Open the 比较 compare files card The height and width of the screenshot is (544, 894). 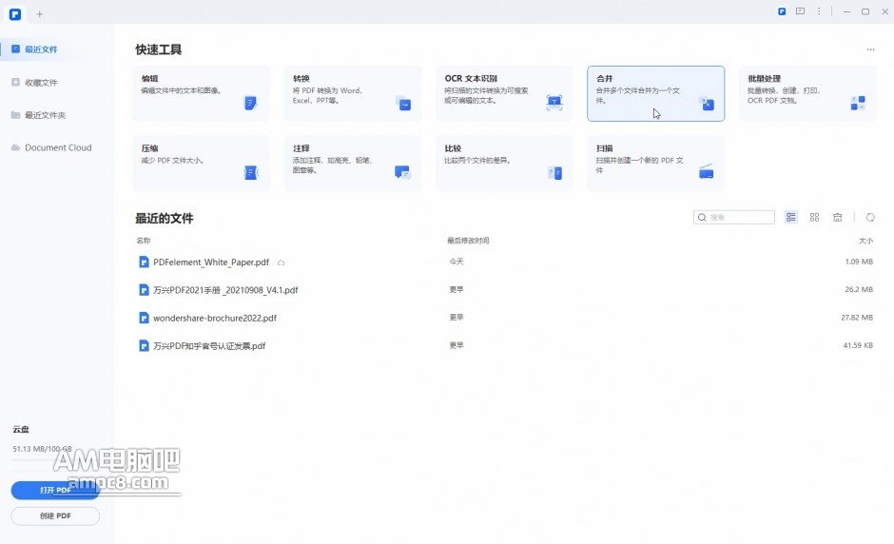coord(505,163)
